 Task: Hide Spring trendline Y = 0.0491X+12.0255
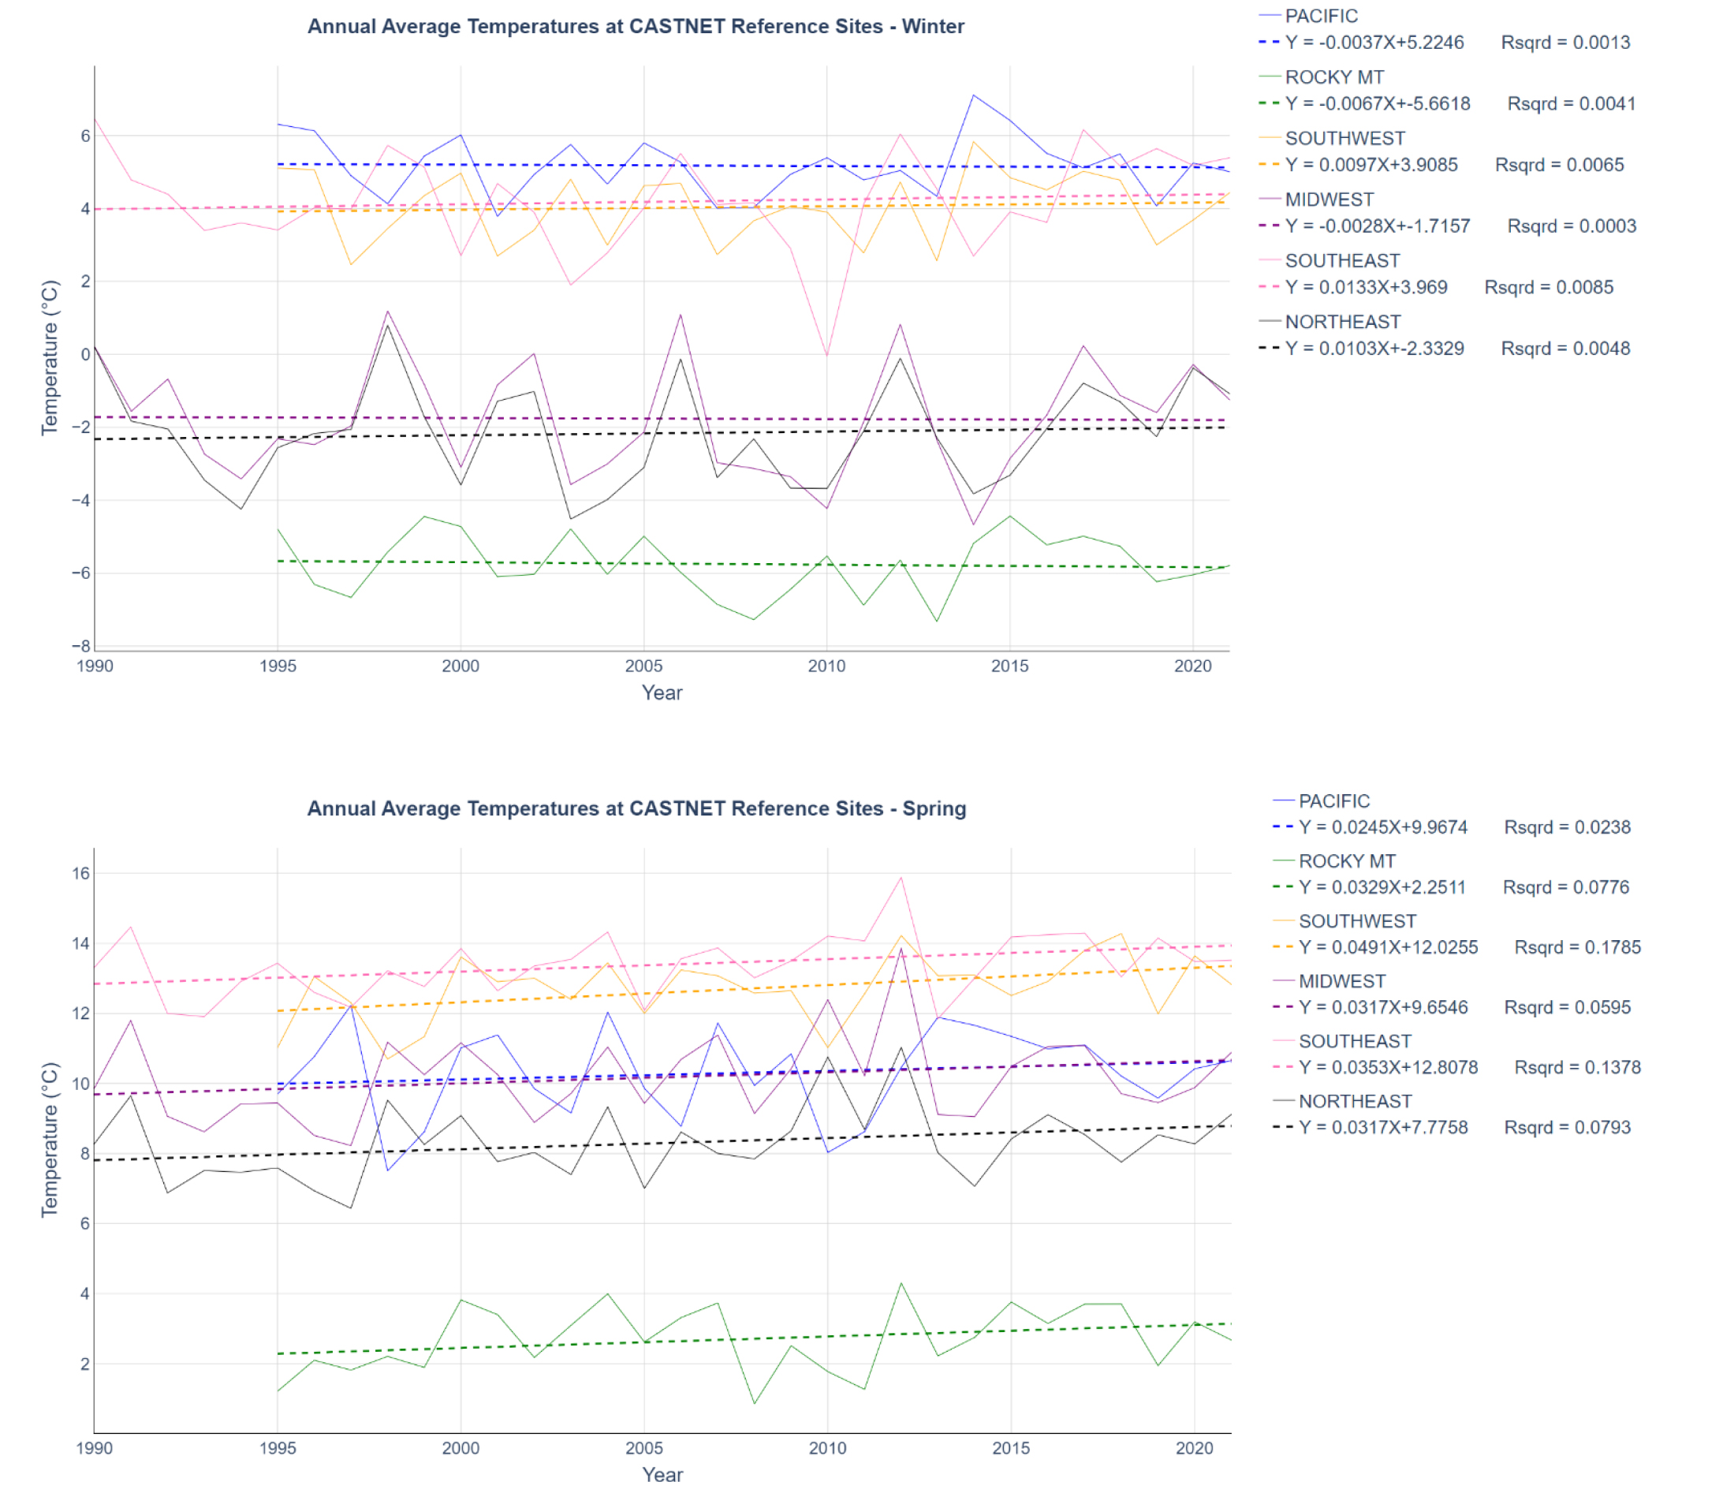1388,947
